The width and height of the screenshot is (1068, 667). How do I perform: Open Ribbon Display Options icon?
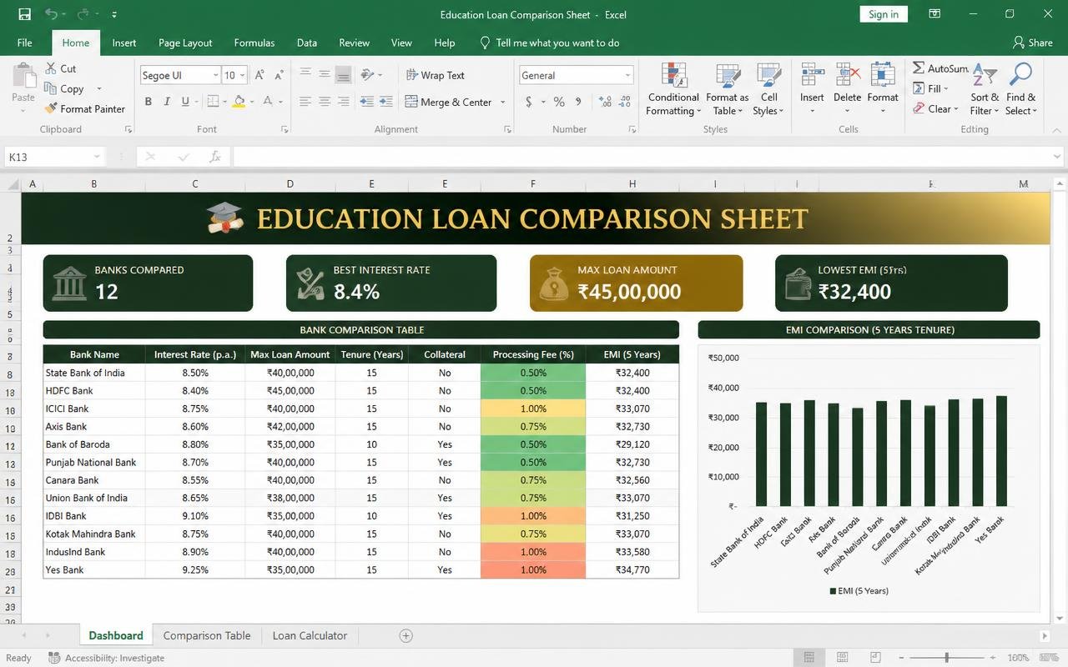tap(934, 14)
